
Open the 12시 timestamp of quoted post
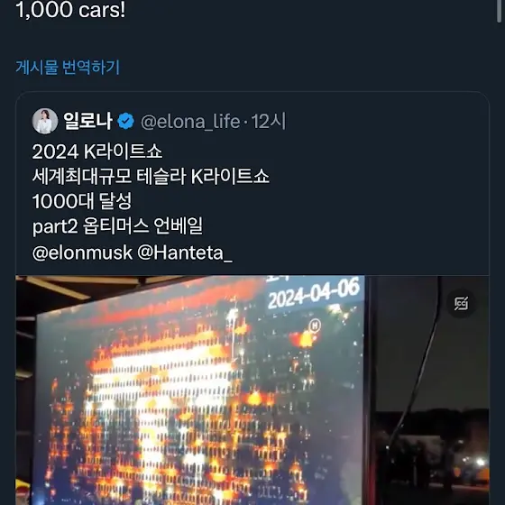click(x=269, y=122)
